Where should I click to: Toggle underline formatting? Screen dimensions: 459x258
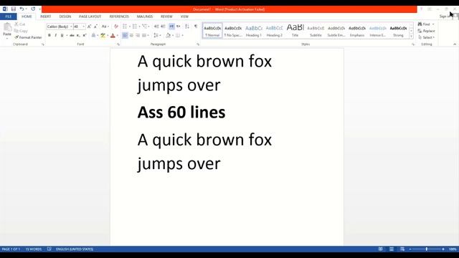tap(62, 35)
